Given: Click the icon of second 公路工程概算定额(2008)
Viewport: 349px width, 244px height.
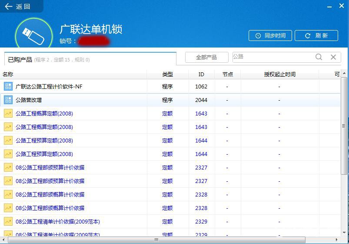Looking at the screenshot, I should [8, 127].
